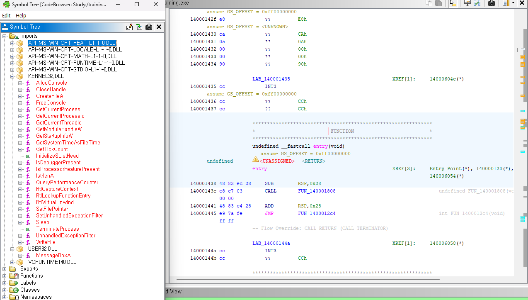
Task: Click the cursor location arrow icon on the toolbar
Action: tap(452, 3)
